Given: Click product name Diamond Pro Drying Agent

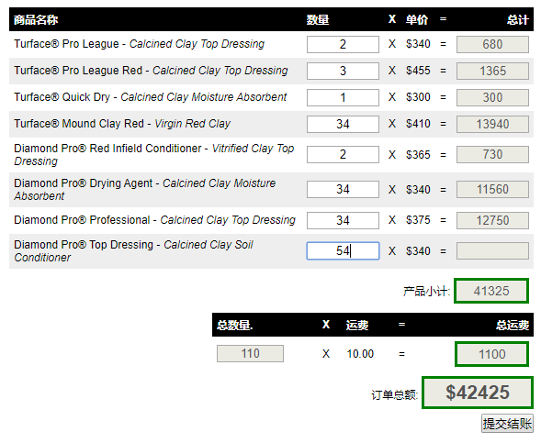Looking at the screenshot, I should 145,190.
